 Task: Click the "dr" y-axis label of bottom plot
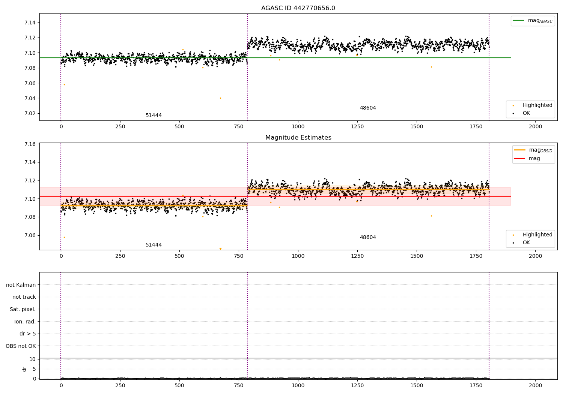pyautogui.click(x=24, y=369)
